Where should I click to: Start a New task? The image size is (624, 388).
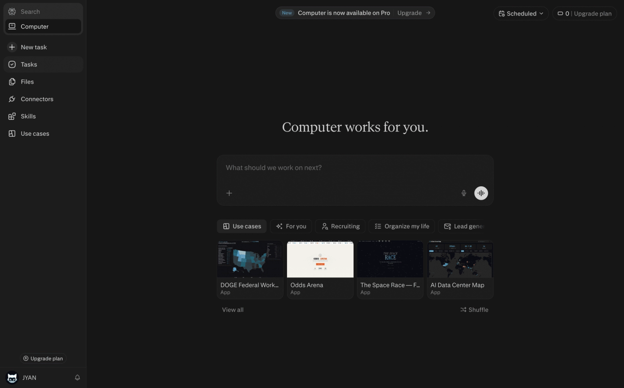(43, 47)
